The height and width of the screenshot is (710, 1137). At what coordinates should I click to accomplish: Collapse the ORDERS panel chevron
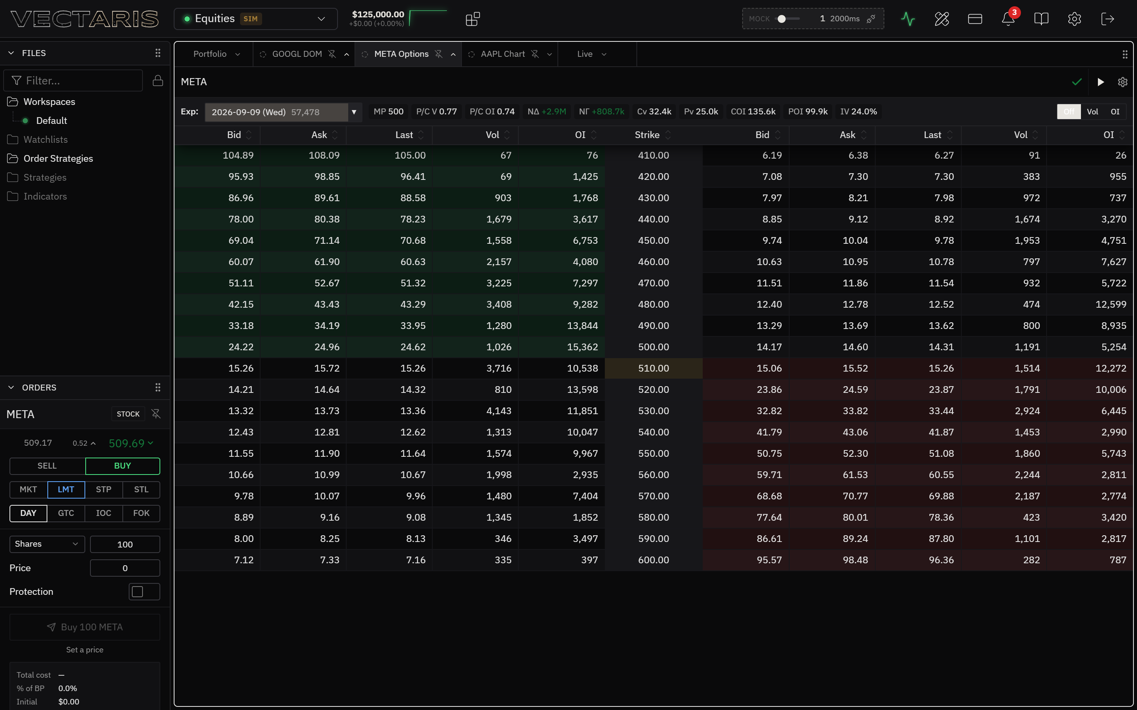[11, 387]
